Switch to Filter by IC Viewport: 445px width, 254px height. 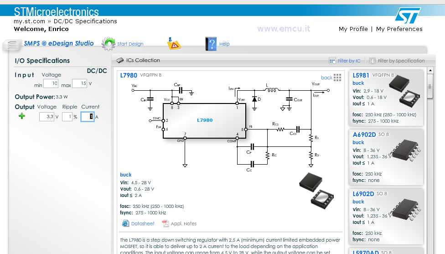(x=349, y=61)
